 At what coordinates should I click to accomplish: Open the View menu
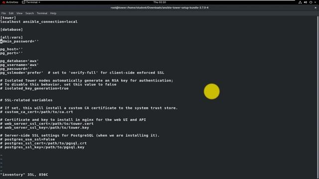coord(19,13)
